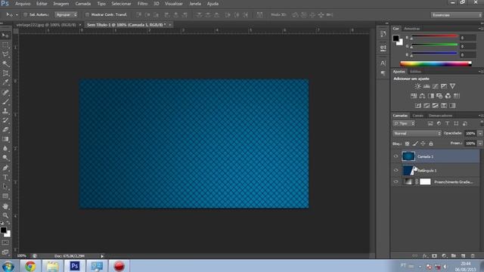The image size is (484, 272).
Task: Select the Clone Stamp tool
Action: click(5, 111)
